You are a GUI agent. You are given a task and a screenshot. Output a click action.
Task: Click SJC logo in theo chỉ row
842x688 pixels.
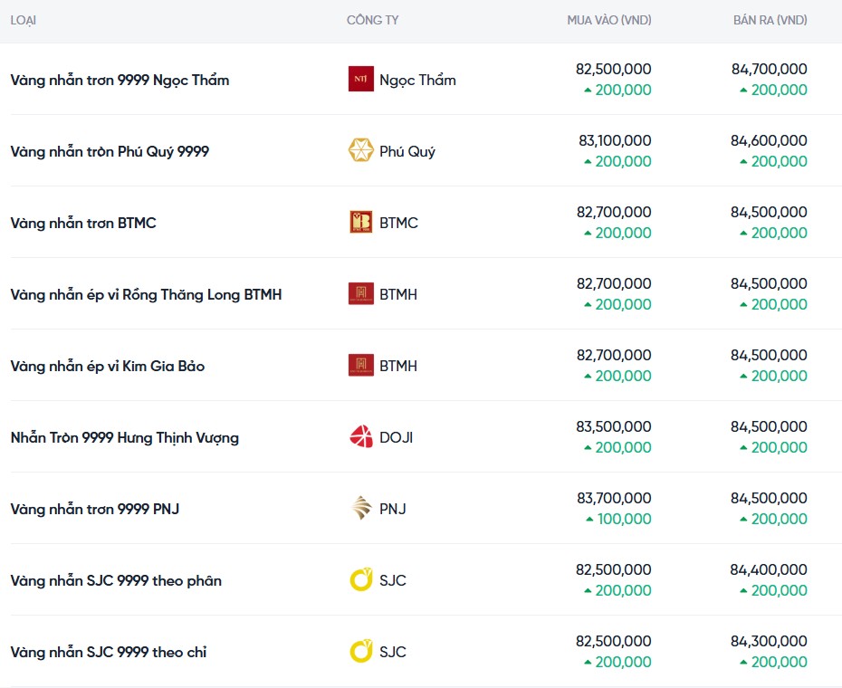pos(360,652)
